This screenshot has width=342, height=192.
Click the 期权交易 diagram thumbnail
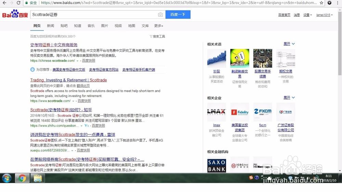coord(286,58)
